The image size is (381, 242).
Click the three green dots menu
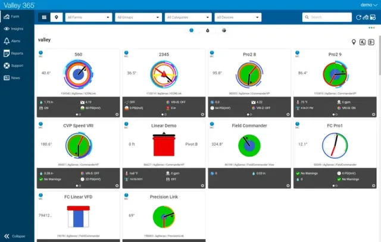click(x=371, y=28)
